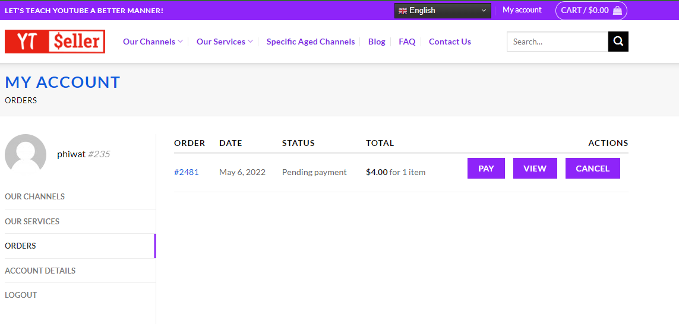This screenshot has height=324, width=679.
Task: Click the $4.00 for 1 item total
Action: (x=396, y=172)
